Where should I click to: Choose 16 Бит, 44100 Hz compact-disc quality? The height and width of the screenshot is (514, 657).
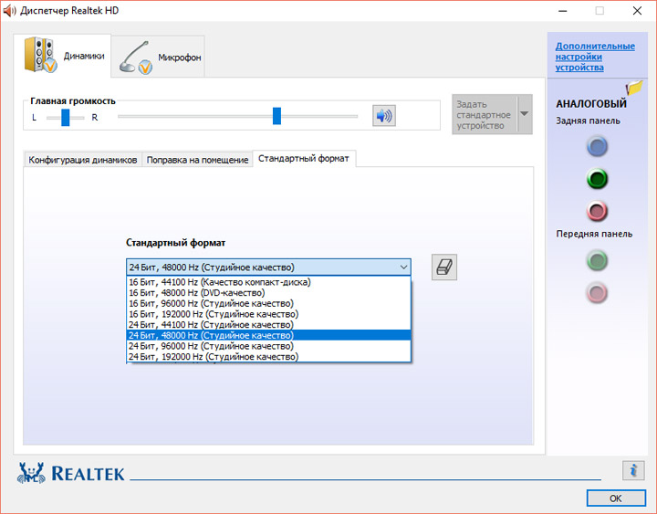point(268,282)
